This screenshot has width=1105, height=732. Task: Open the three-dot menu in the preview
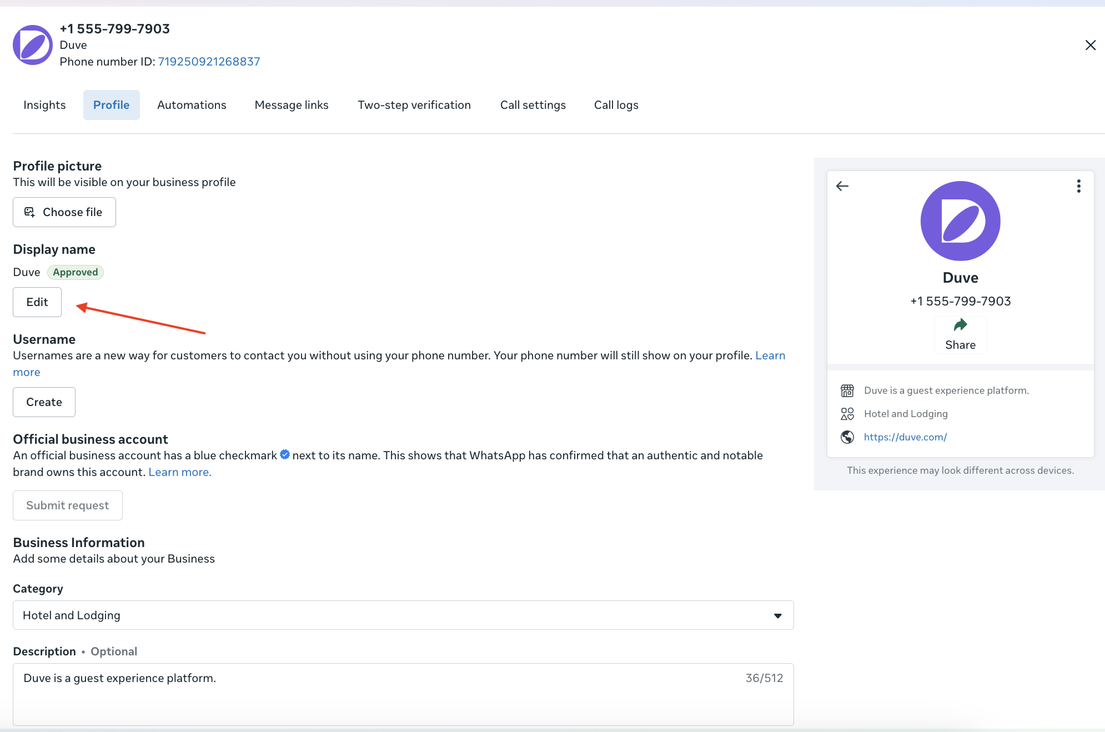[1079, 186]
